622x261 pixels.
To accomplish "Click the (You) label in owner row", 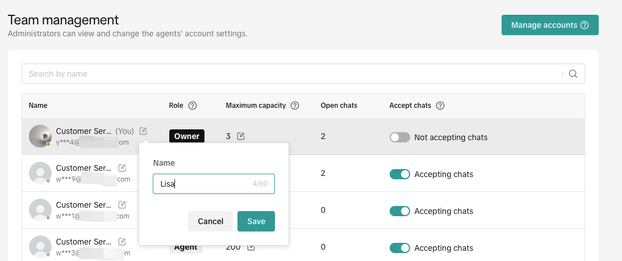I will pyautogui.click(x=124, y=130).
